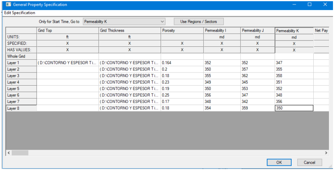The image size is (335, 171).
Task: Click scroll right arrow on horizontal scrollbar
Action: point(326,153)
